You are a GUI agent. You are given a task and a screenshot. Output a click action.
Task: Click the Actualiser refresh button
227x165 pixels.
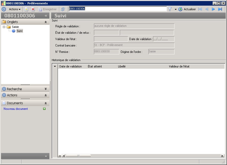pos(187,9)
